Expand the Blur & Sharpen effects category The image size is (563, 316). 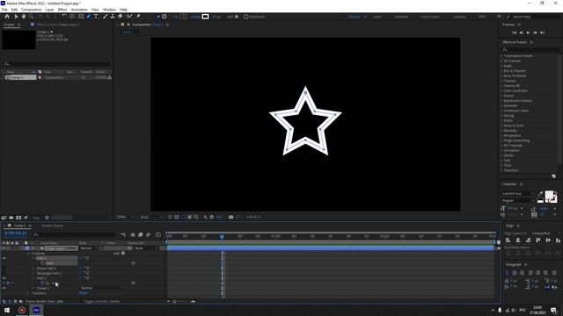click(501, 71)
